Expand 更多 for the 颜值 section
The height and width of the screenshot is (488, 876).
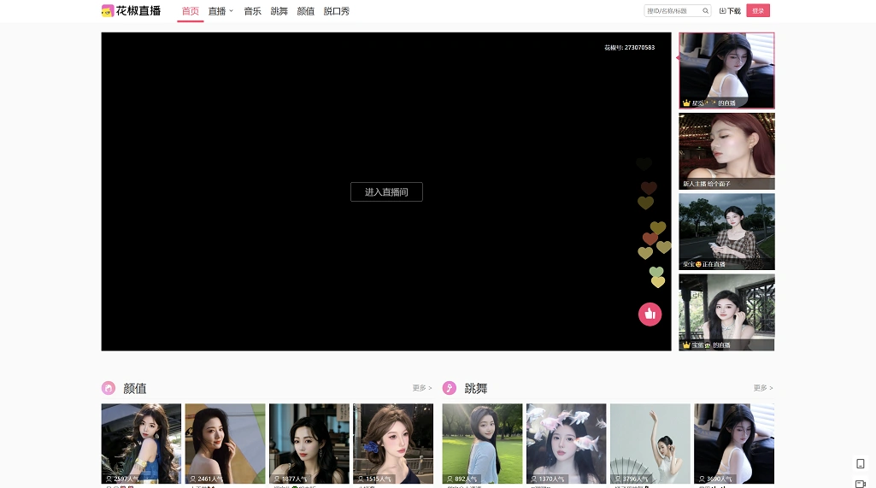421,388
